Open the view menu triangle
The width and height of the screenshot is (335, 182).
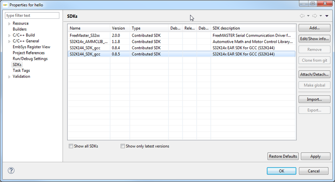tap(327, 16)
